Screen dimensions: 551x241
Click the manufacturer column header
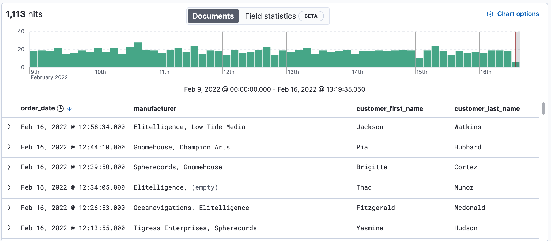(155, 109)
